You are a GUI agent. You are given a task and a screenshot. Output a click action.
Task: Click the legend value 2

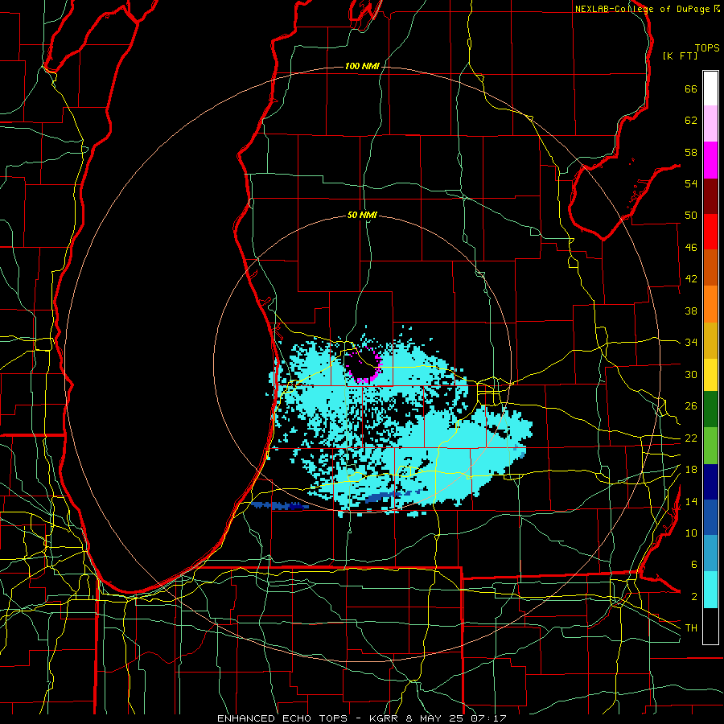pos(693,597)
